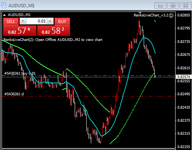Click the chart shift triangle marker
Screen dimensions: 192x150
click(140, 13)
